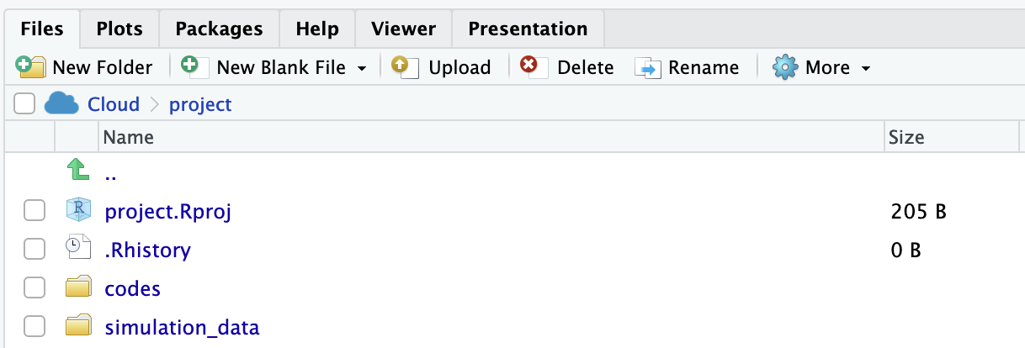Screen dimensions: 1025x348
Task: Open the Packages tab
Action: 219,29
